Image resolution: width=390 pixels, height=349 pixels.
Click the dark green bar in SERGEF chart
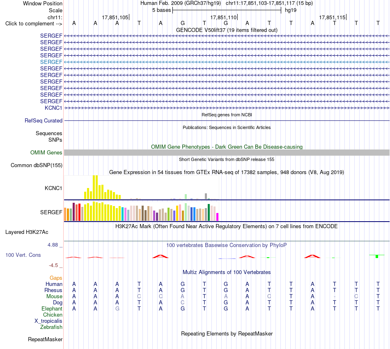click(209, 212)
